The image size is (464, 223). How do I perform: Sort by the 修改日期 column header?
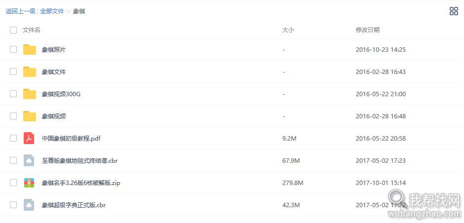click(368, 30)
